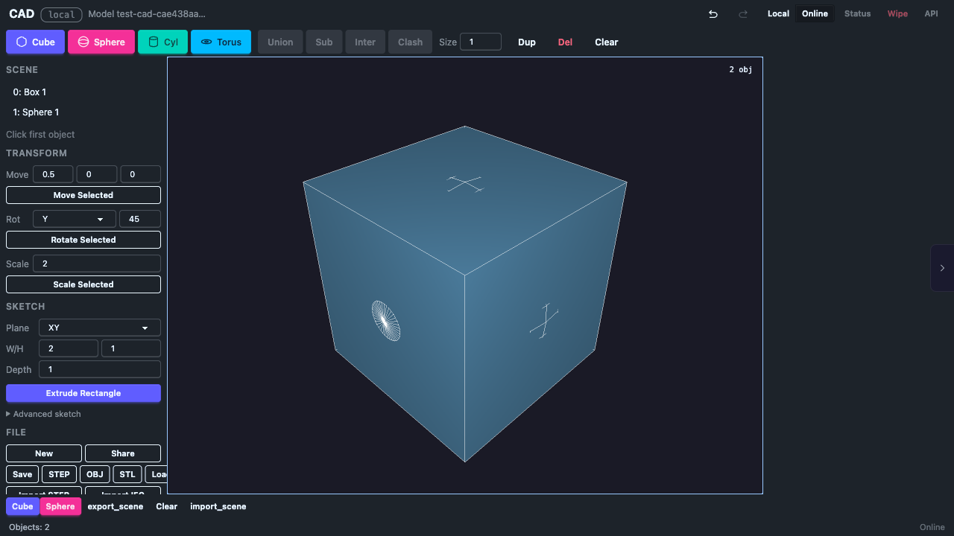Click the Undo arrow icon
This screenshot has height=536, width=954.
tap(713, 13)
